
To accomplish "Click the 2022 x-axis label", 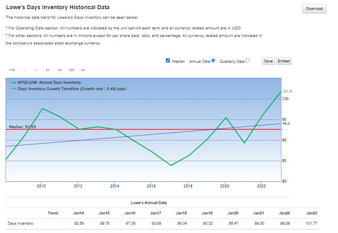I will coord(261,186).
